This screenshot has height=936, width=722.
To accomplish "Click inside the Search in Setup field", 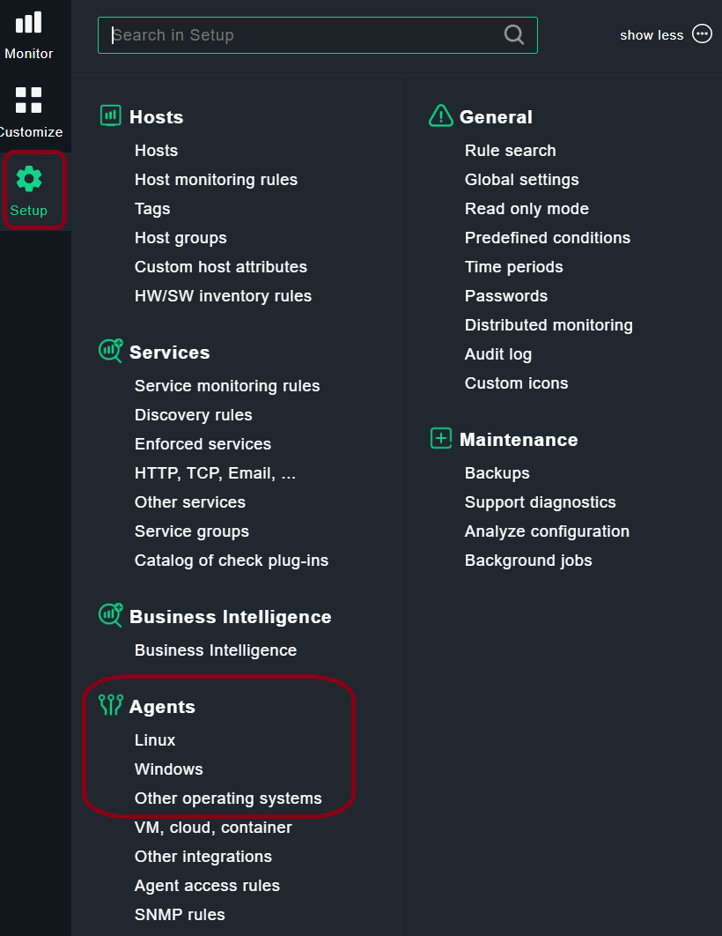I will coord(264,34).
